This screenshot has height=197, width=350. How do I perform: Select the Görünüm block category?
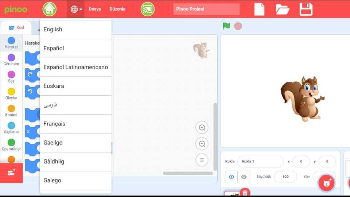11,60
